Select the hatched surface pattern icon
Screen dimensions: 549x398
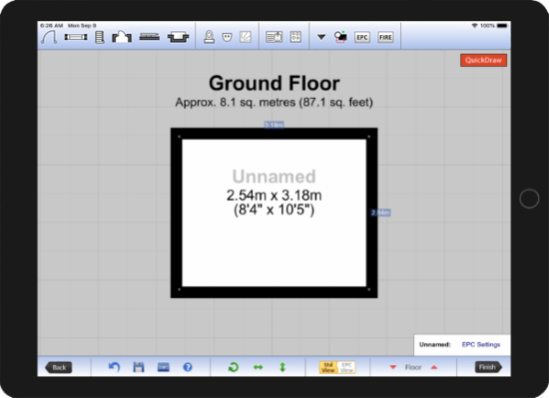[x=246, y=37]
